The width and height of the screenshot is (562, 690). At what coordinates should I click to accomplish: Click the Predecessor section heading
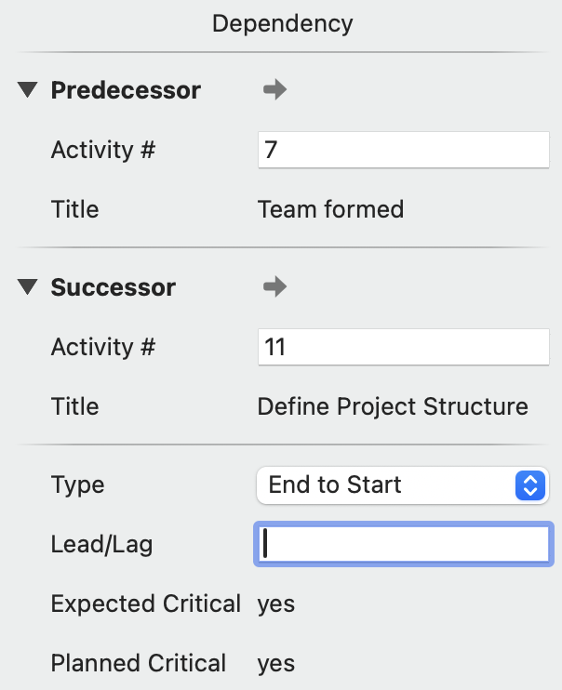(x=126, y=90)
